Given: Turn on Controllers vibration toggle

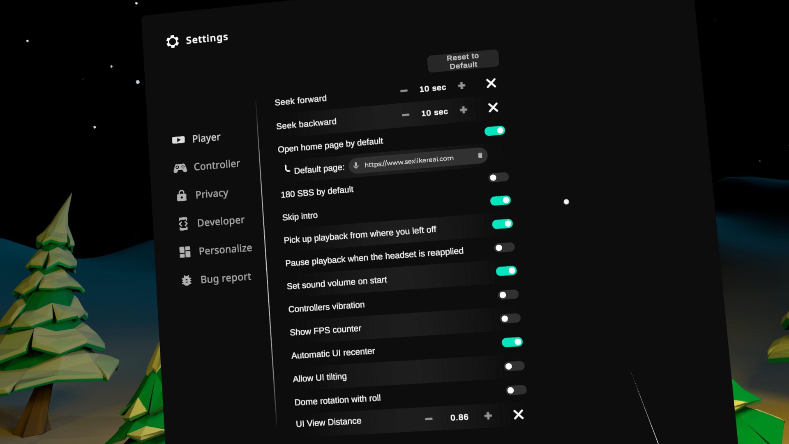Looking at the screenshot, I should 508,295.
